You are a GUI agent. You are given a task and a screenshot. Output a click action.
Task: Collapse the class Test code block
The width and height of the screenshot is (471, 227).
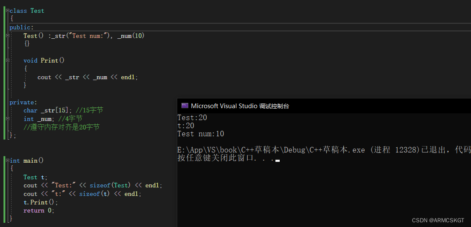coord(8,11)
